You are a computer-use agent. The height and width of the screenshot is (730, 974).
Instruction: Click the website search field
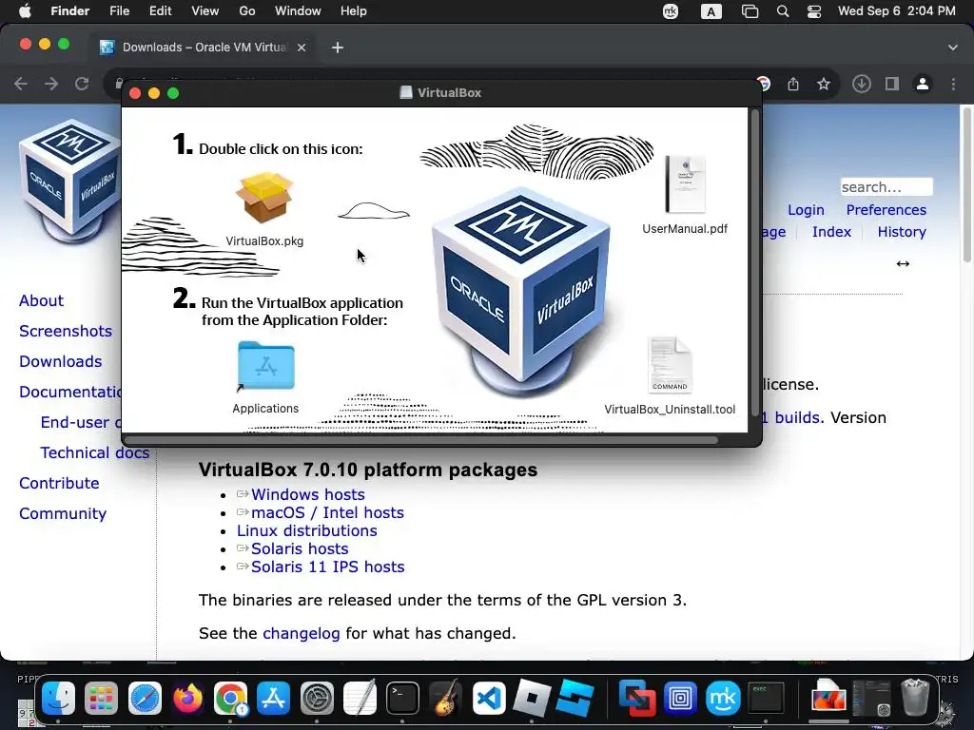tap(886, 187)
